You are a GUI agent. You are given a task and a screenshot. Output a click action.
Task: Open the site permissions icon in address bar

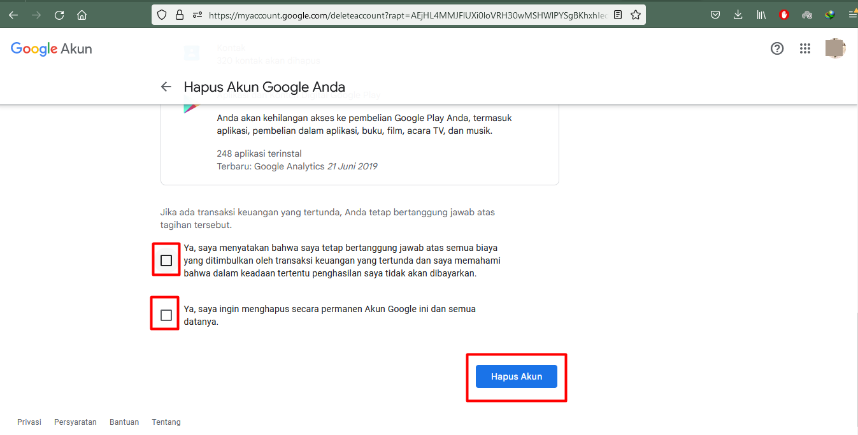coord(197,15)
